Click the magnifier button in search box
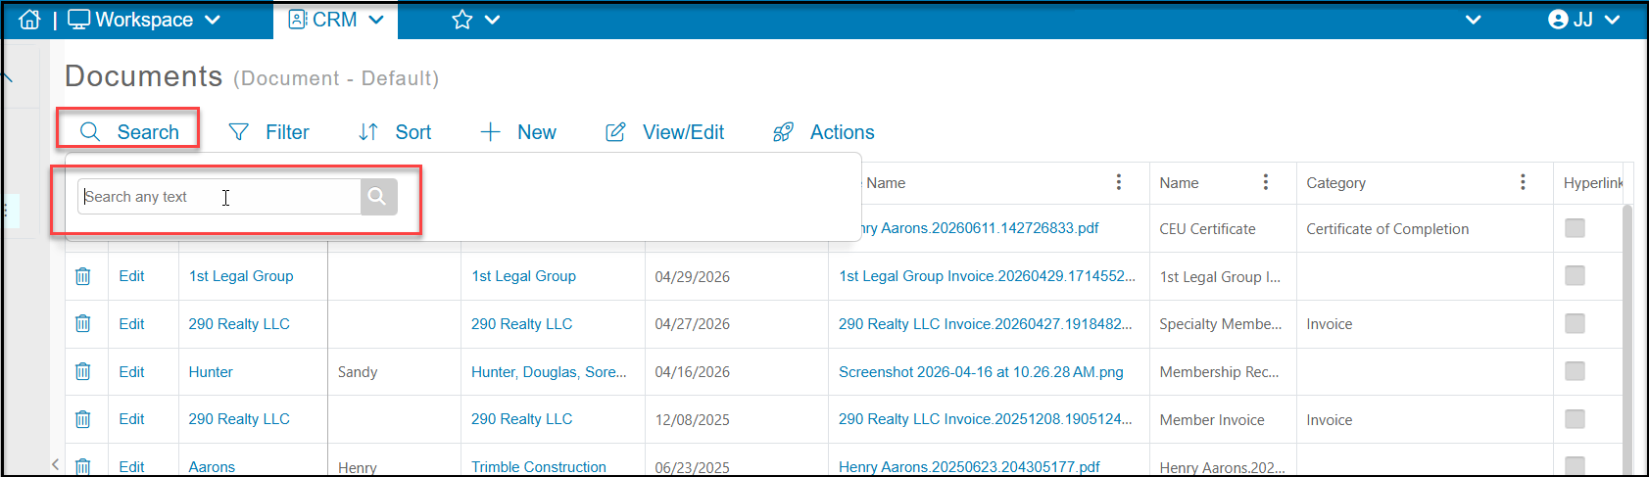 [378, 197]
